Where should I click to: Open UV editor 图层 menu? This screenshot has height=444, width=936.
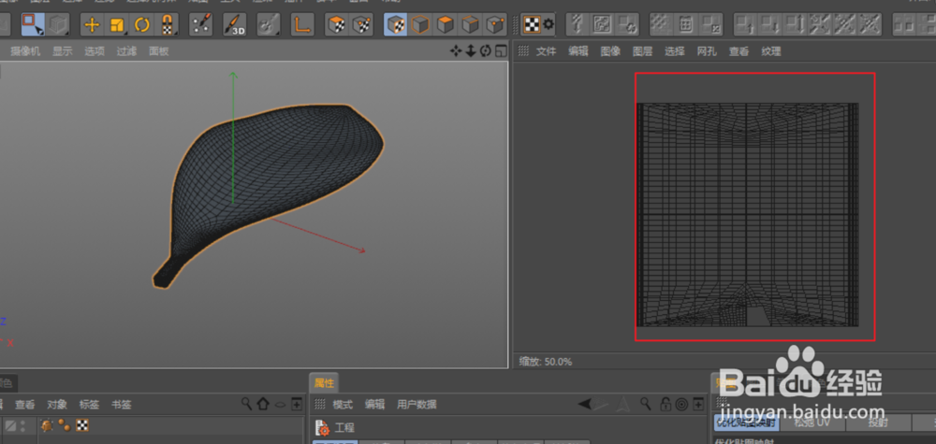(x=643, y=51)
